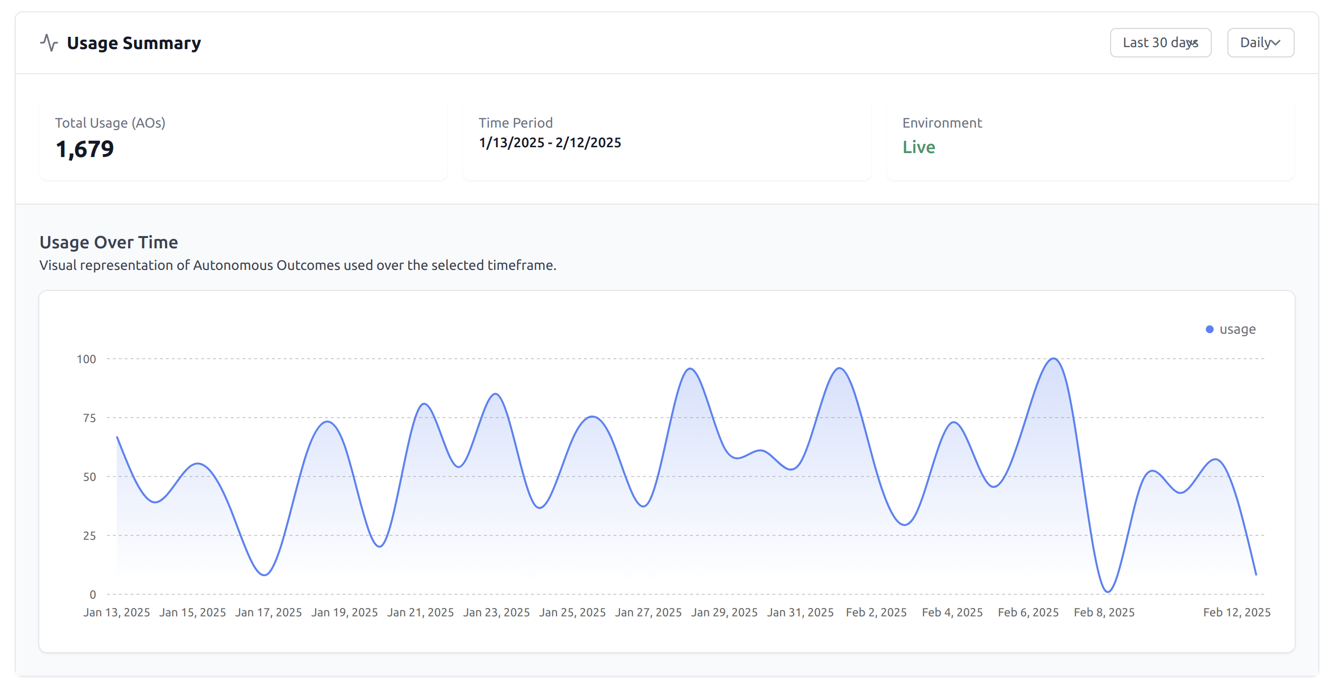
Task: Click the 100 y-axis label
Action: [x=86, y=359]
